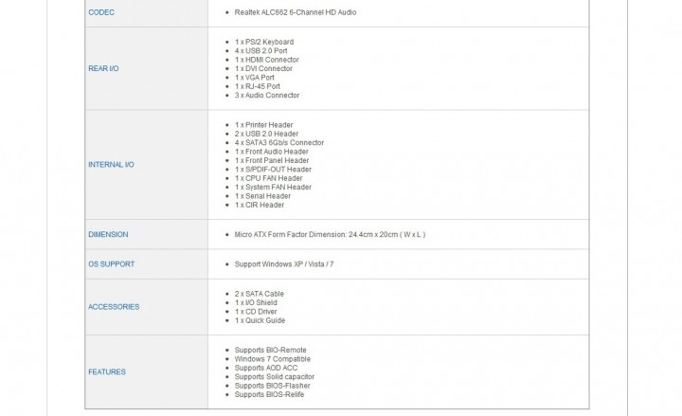Viewport: 682px width, 416px height.
Task: Click the Supports Solid capacitor entry
Action: click(x=275, y=377)
